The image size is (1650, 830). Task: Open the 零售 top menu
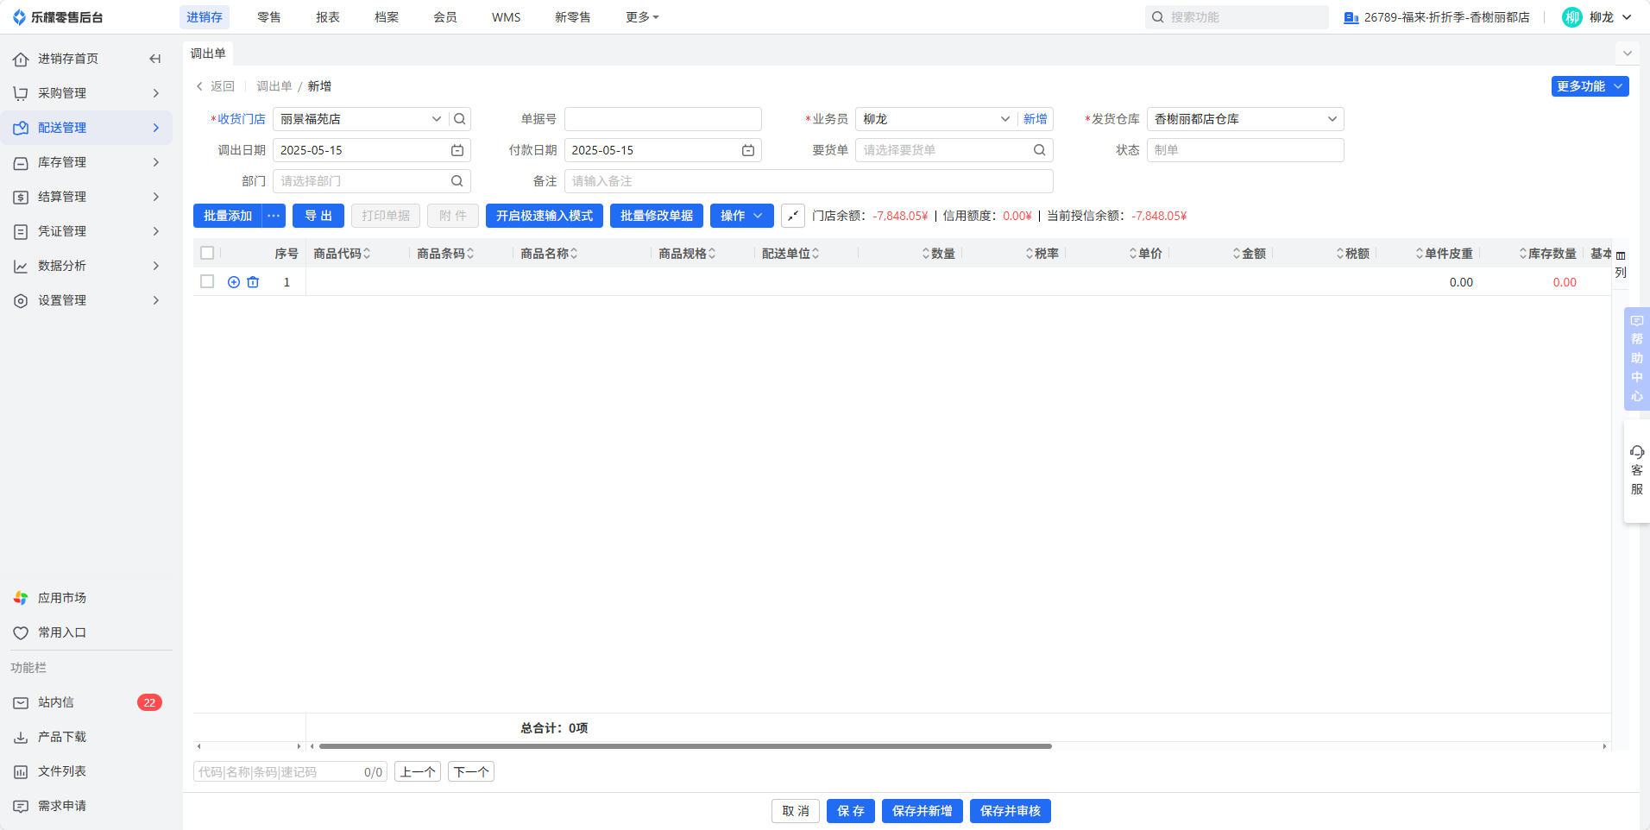pos(269,17)
